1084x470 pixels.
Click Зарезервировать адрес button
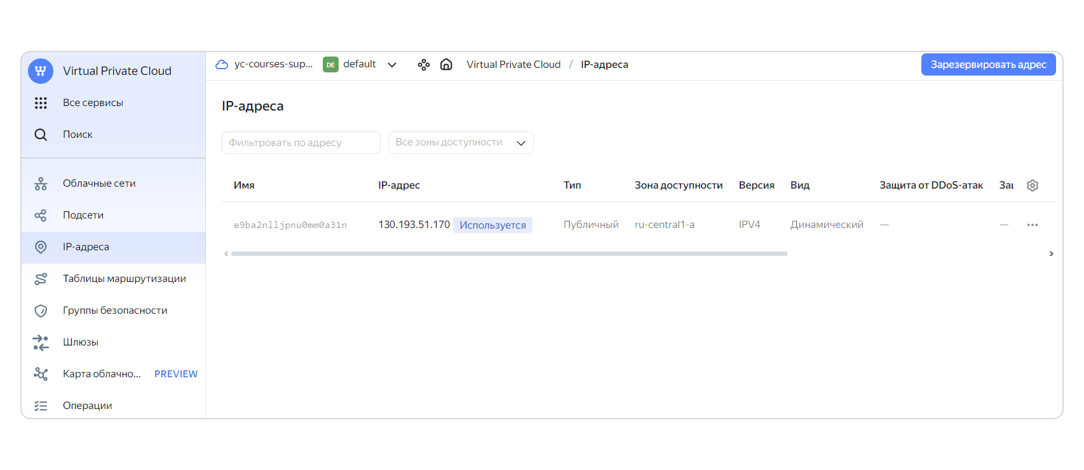[988, 65]
